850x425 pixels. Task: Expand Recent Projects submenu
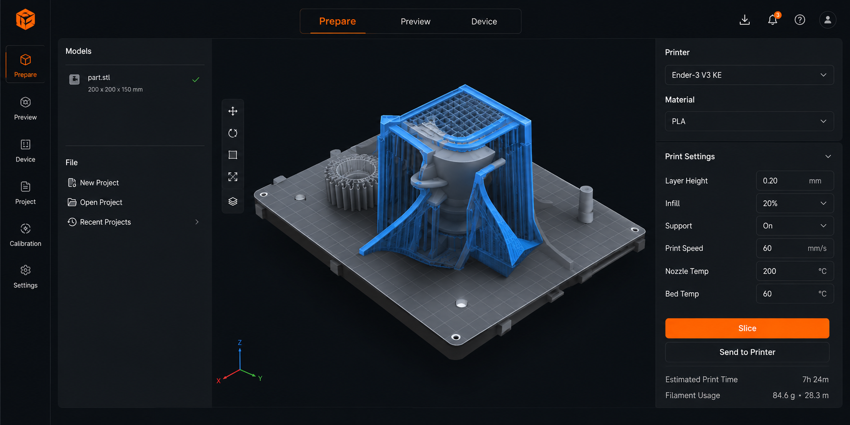(x=197, y=222)
